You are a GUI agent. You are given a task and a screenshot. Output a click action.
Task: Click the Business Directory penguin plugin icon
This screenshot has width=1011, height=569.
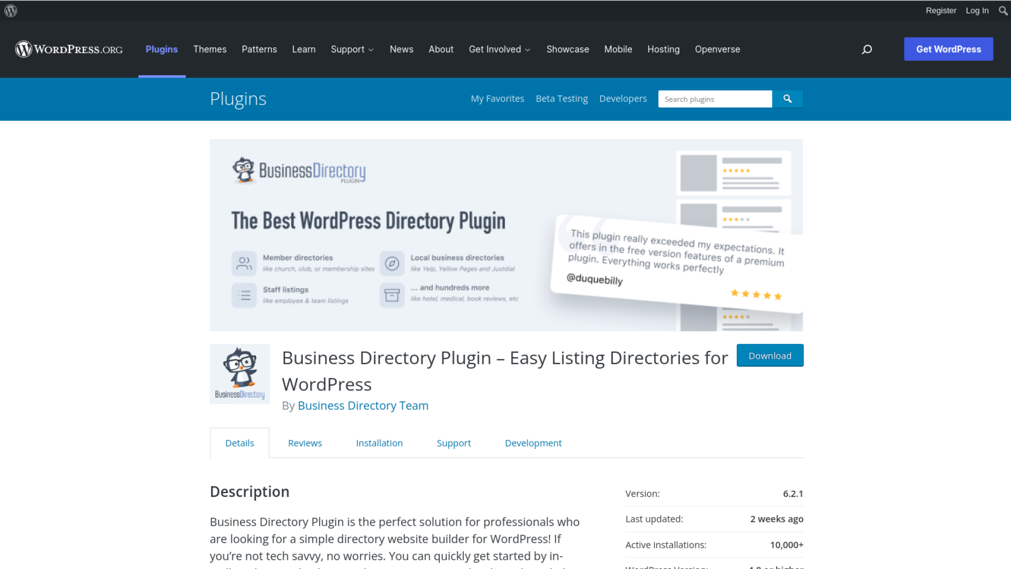pos(240,374)
